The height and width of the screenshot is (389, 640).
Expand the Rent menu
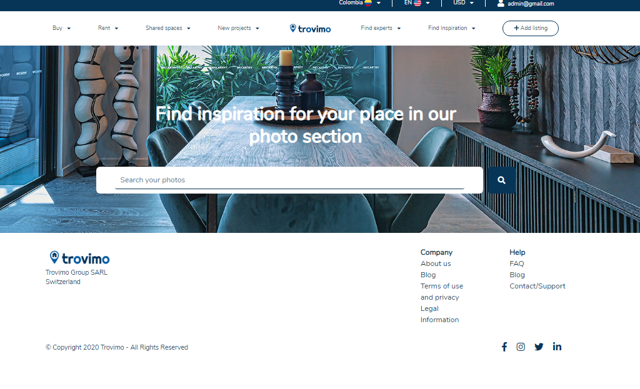107,28
